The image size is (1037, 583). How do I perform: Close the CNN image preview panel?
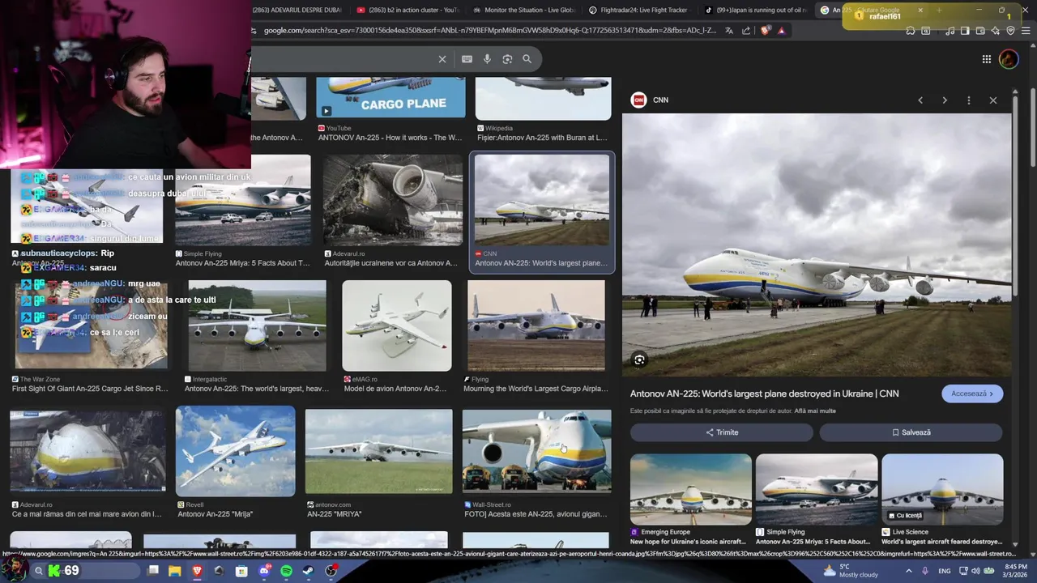coord(993,100)
